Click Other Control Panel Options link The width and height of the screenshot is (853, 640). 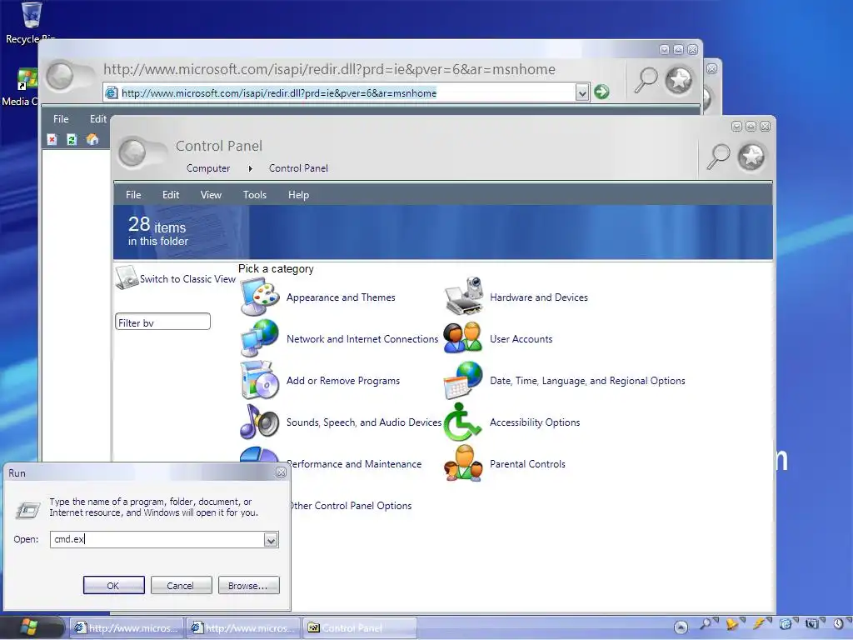(352, 506)
